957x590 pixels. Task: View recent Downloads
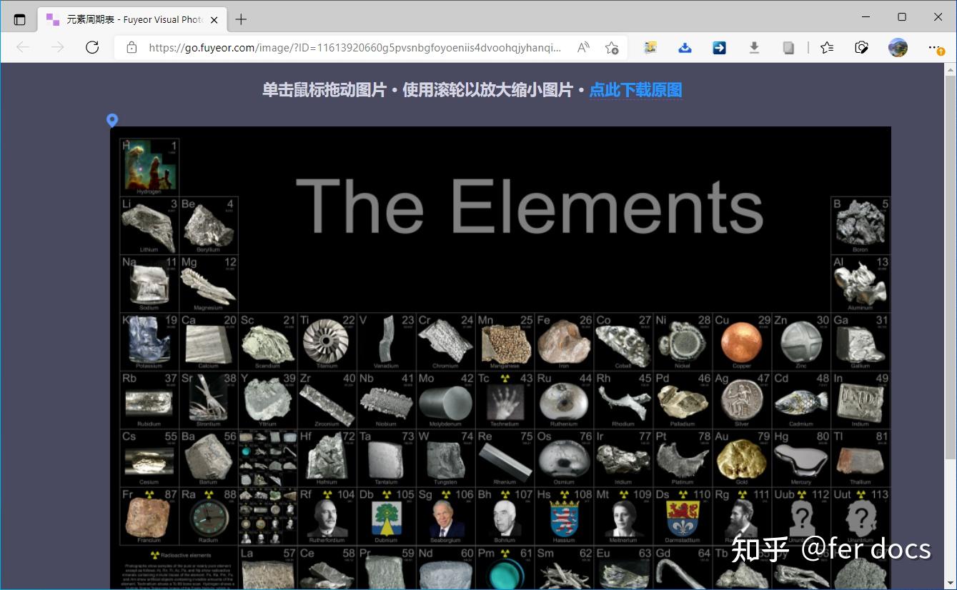(x=754, y=46)
